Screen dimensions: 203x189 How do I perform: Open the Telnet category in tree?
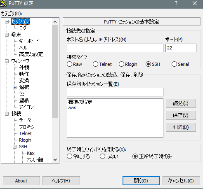point(25,133)
